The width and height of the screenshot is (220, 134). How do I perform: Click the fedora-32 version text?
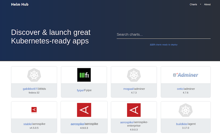(34, 93)
